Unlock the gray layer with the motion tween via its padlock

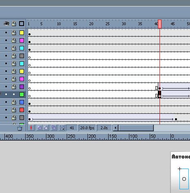(14, 117)
